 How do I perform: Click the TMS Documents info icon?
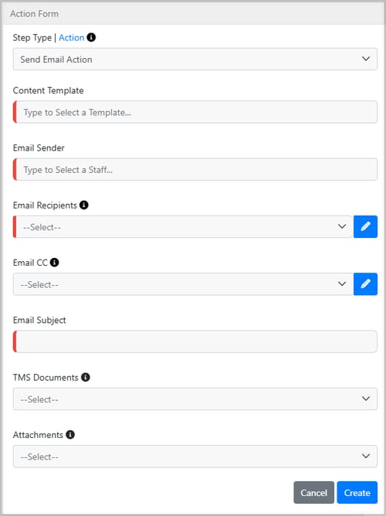tap(86, 377)
